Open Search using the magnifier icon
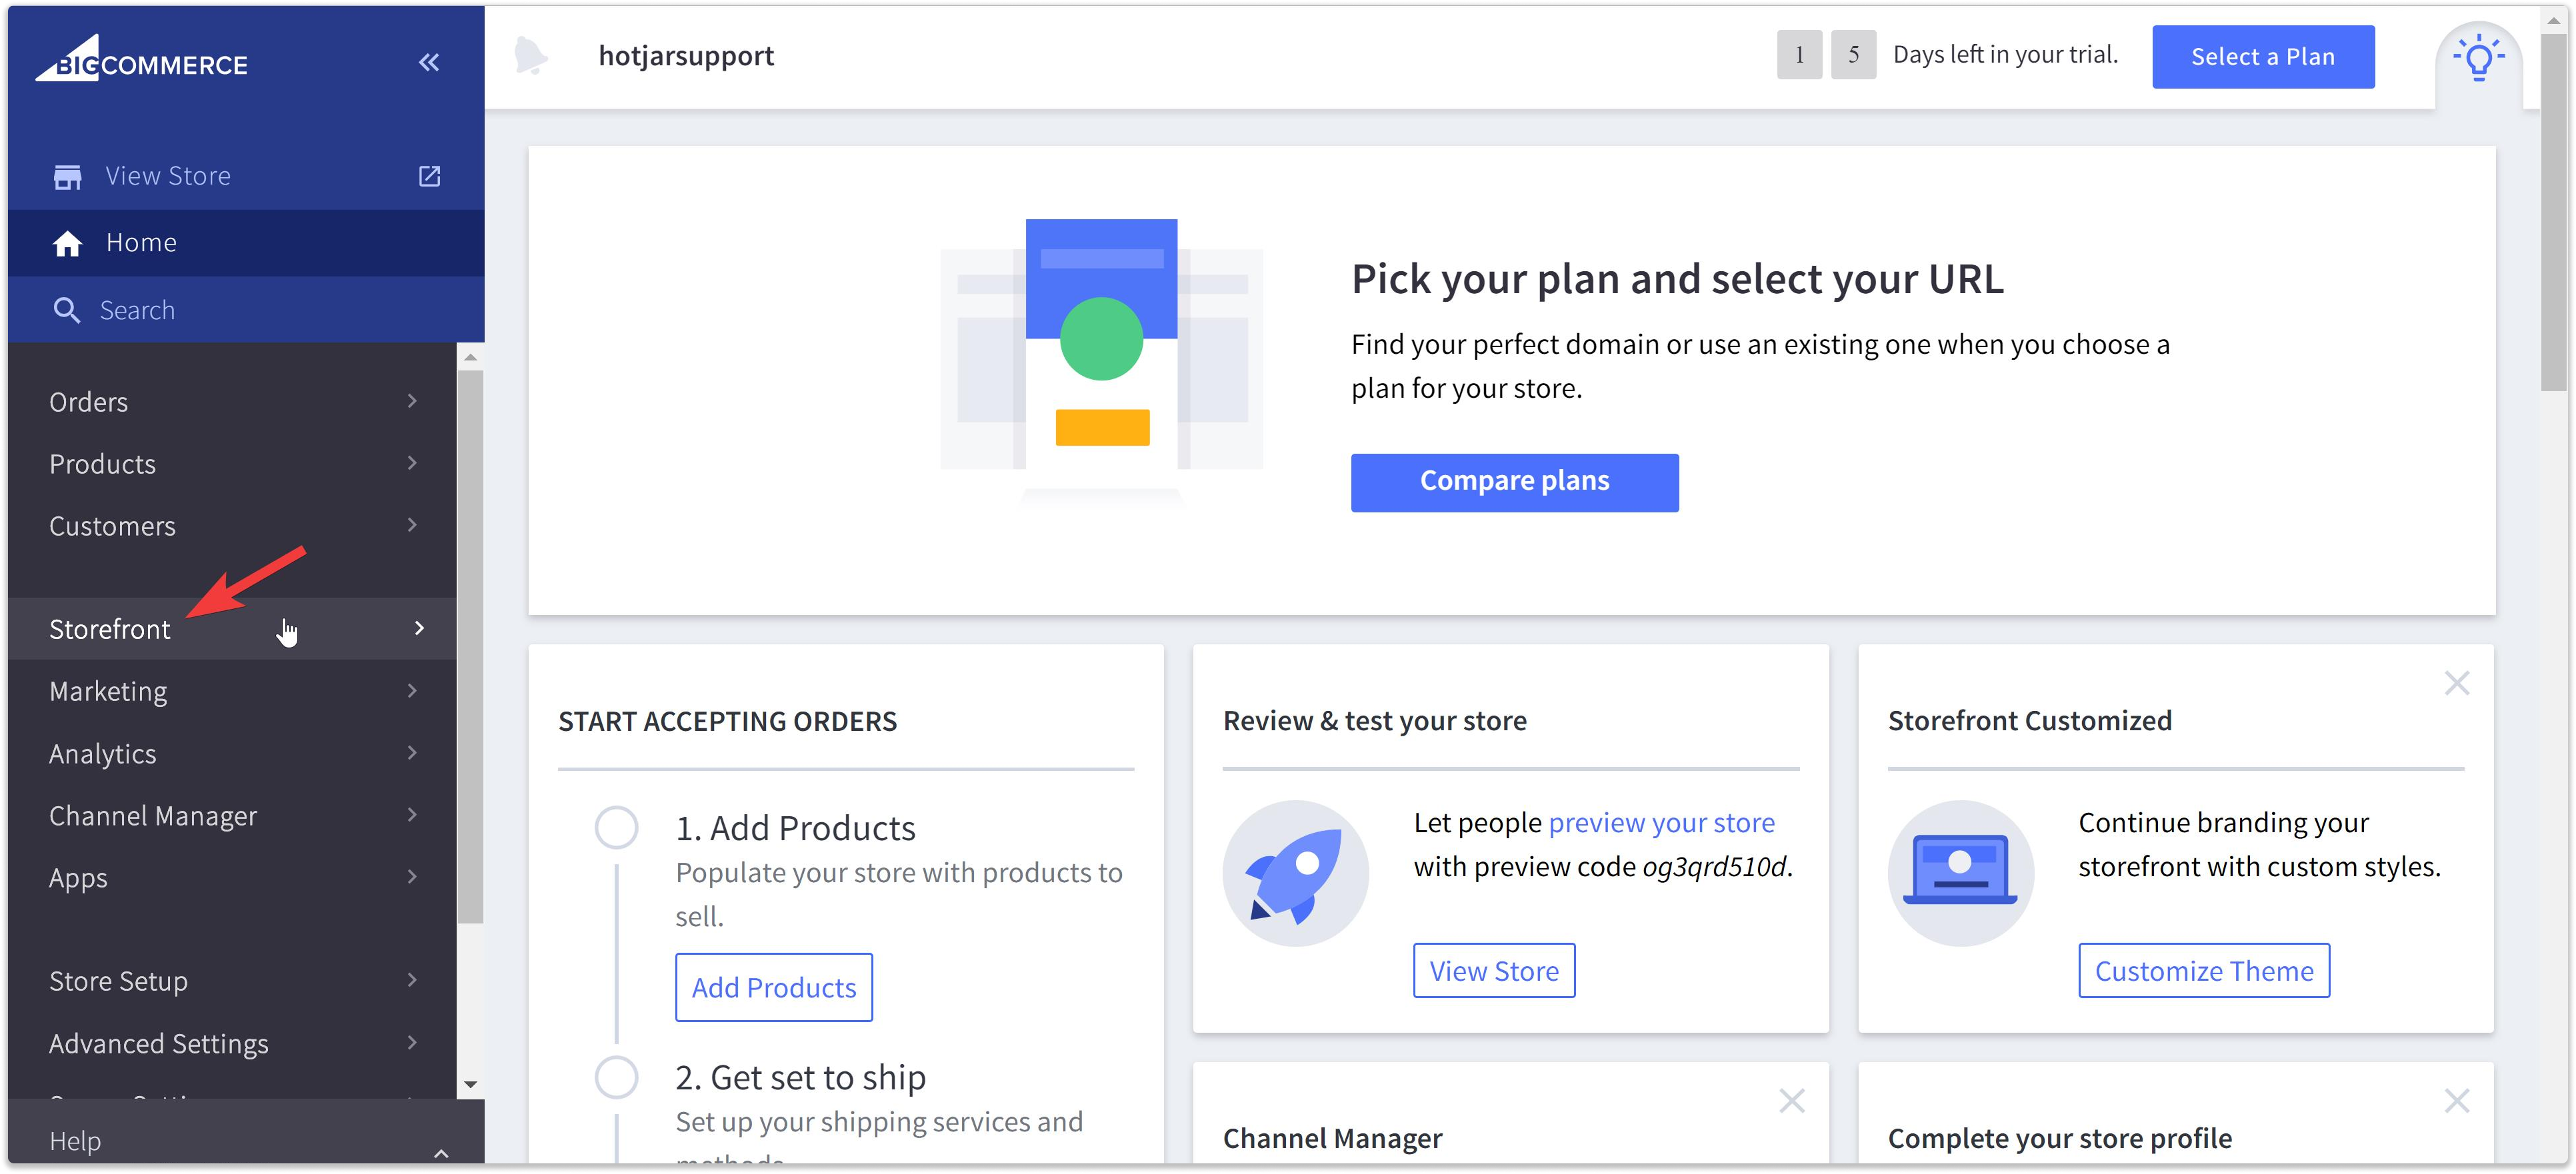Image resolution: width=2576 pixels, height=1174 pixels. point(67,308)
